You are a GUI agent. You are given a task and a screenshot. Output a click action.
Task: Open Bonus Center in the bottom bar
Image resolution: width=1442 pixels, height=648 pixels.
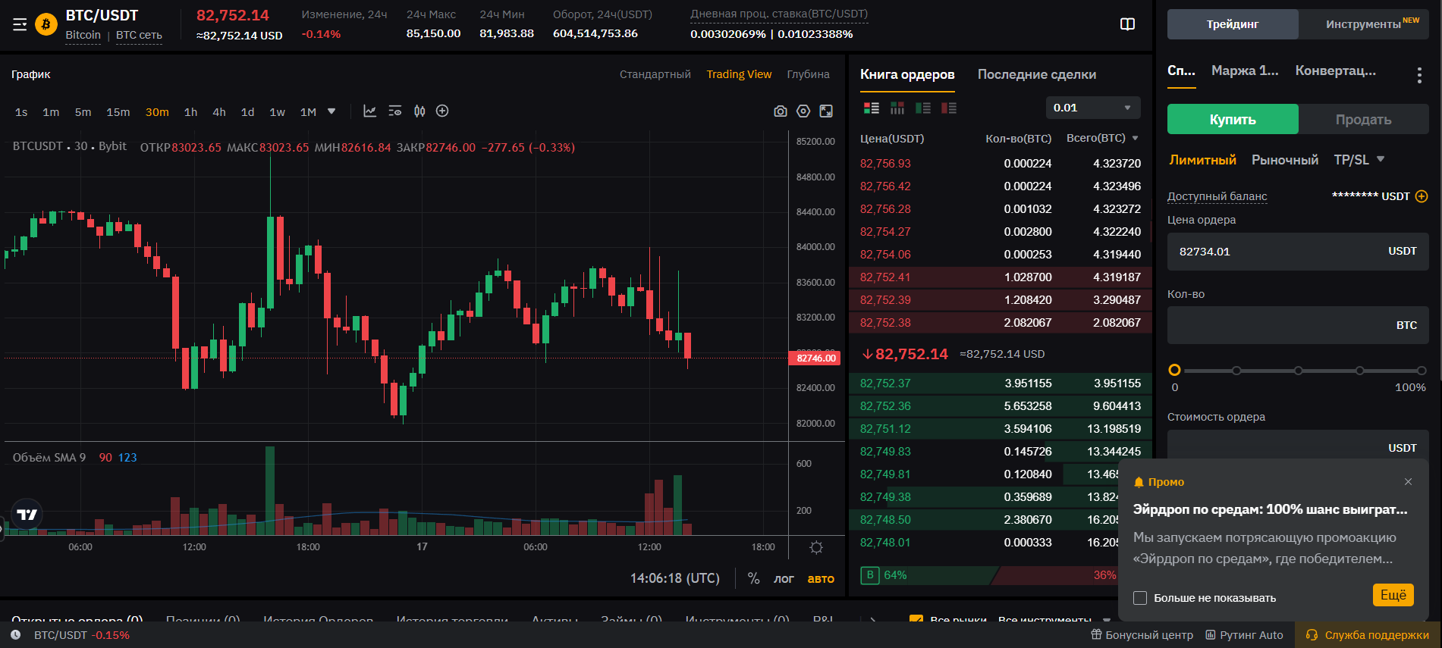(x=1142, y=635)
